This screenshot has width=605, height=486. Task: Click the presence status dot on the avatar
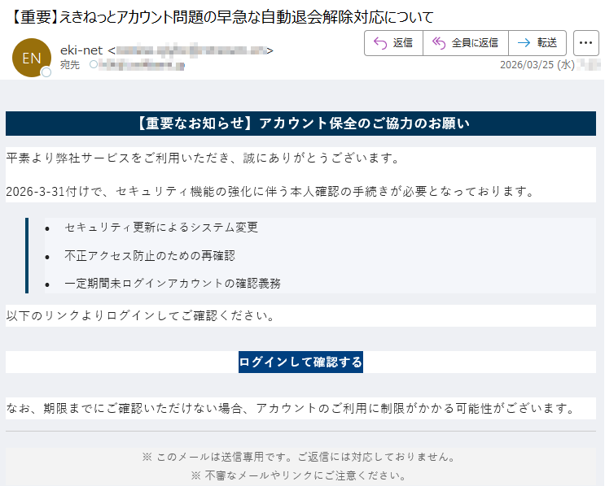pyautogui.click(x=46, y=72)
